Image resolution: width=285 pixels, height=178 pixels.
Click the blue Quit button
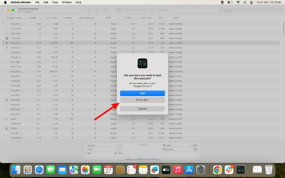(x=142, y=93)
